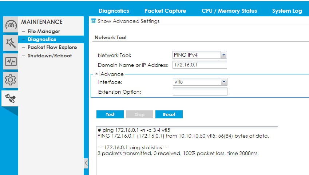The width and height of the screenshot is (309, 175).
Task: Select the Maintenance tools sidebar icon
Action: point(9,97)
